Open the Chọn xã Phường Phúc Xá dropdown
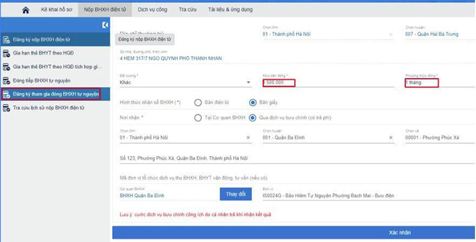 440,137
